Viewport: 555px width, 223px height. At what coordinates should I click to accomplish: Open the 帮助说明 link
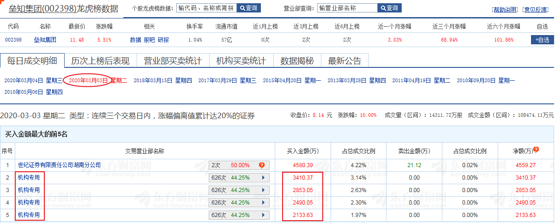505,10
